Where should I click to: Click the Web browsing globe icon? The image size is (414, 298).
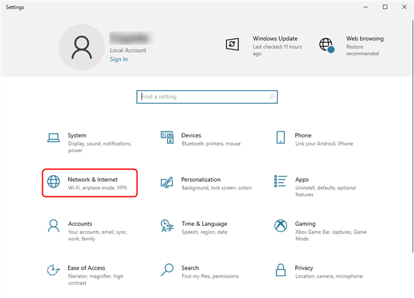(327, 45)
